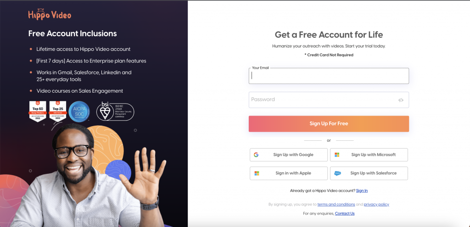This screenshot has width=470, height=227.
Task: Choose Sign Up with Google
Action: tap(289, 155)
